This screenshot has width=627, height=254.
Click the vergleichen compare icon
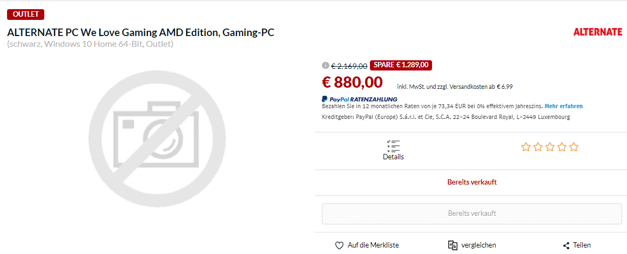pos(453,245)
